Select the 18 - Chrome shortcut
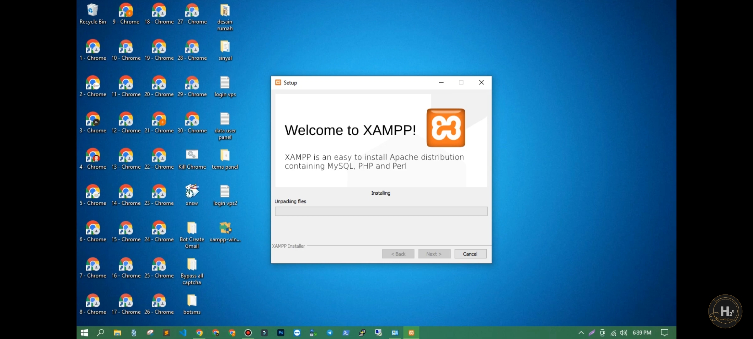The width and height of the screenshot is (753, 339). coord(159,14)
